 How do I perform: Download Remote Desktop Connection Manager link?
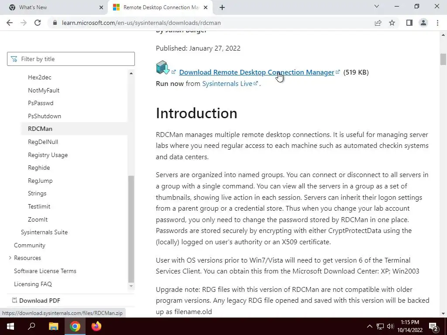point(257,72)
